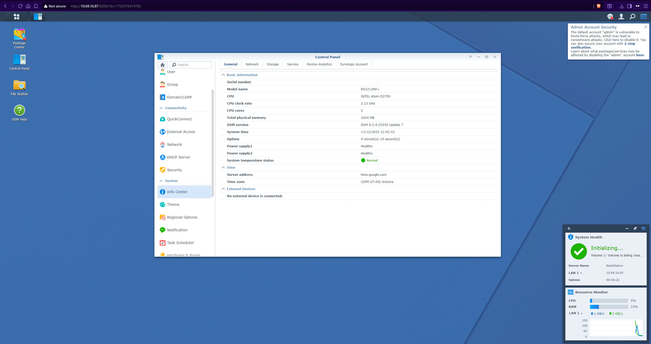651x344 pixels.
Task: Open DSM Help from the desktop
Action: (x=19, y=110)
